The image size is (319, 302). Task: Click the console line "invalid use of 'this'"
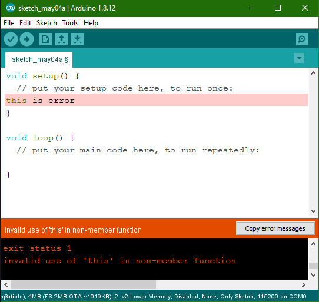pyautogui.click(x=119, y=261)
